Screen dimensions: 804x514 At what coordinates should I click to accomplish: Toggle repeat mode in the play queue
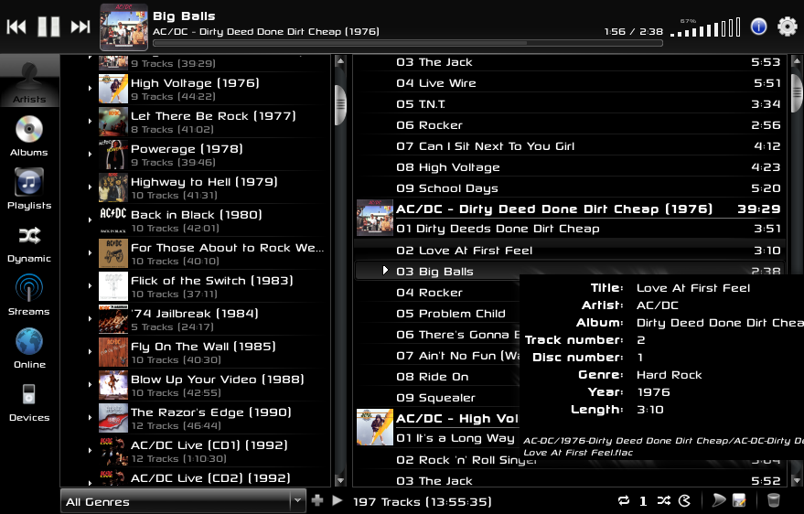tap(624, 500)
